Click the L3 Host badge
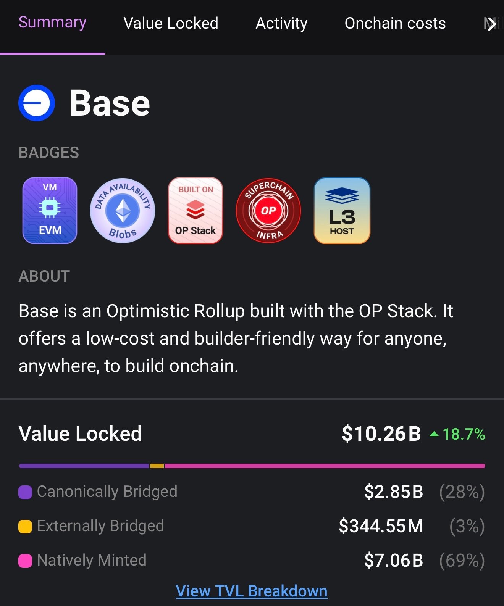 342,210
